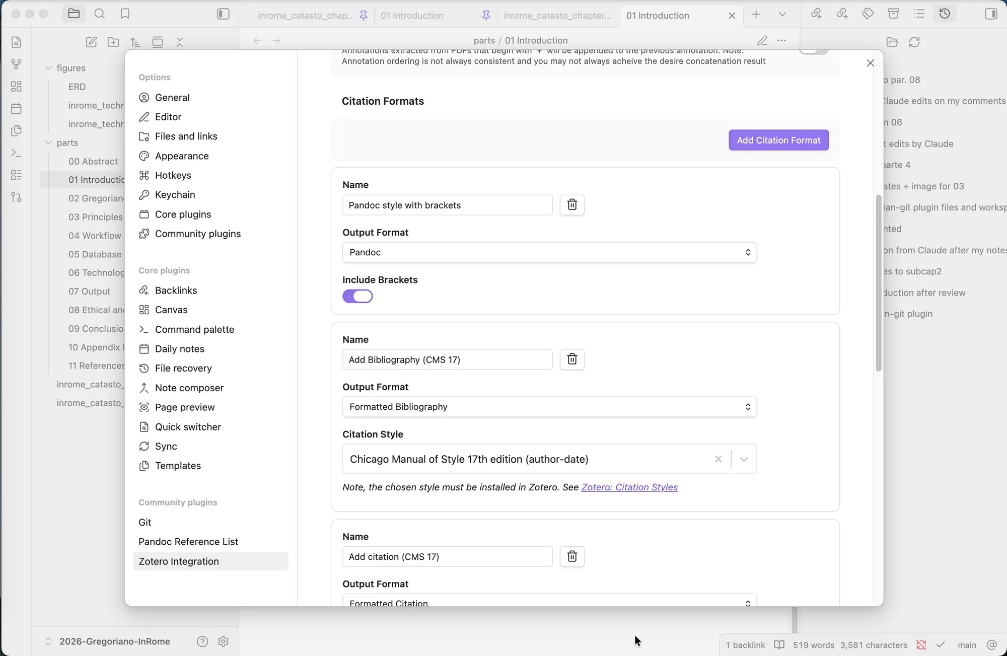Create a new folder in file explorer
The image size is (1007, 656).
pos(113,42)
